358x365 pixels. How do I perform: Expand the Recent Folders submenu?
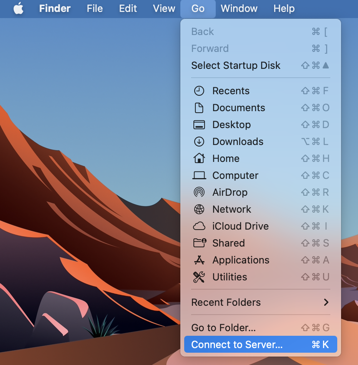260,302
